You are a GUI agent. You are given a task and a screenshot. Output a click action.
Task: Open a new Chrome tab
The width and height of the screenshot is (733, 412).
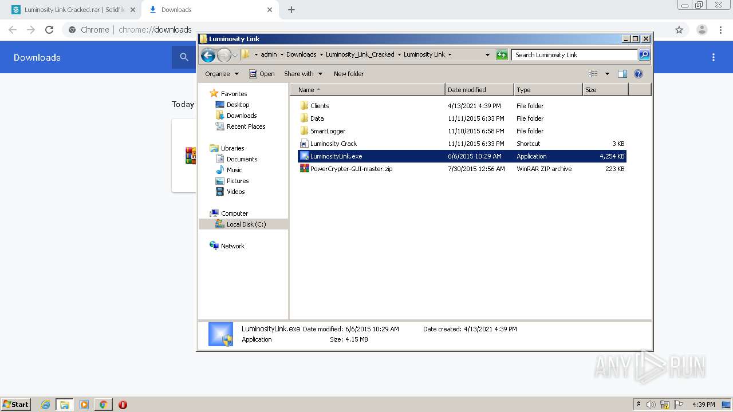(x=291, y=10)
